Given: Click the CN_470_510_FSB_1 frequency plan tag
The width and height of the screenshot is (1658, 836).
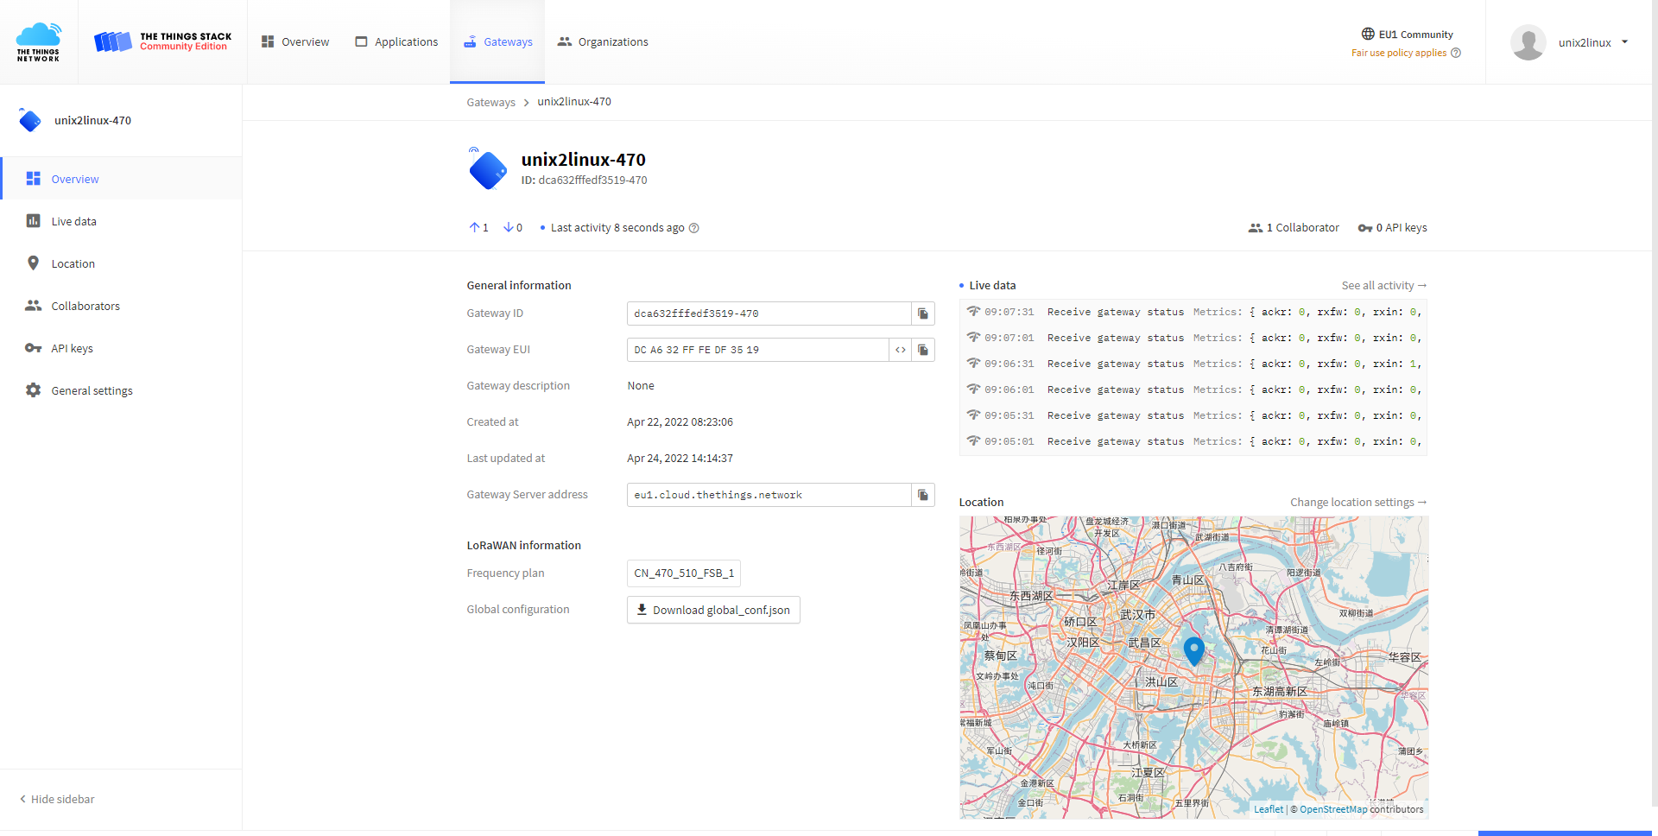Looking at the screenshot, I should point(684,573).
